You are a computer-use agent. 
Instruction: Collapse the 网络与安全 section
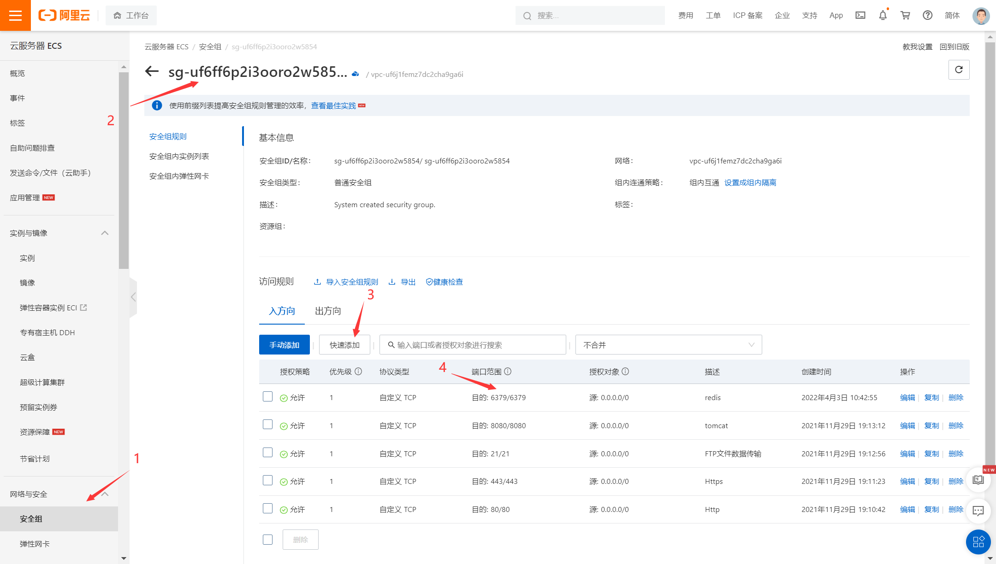[105, 494]
